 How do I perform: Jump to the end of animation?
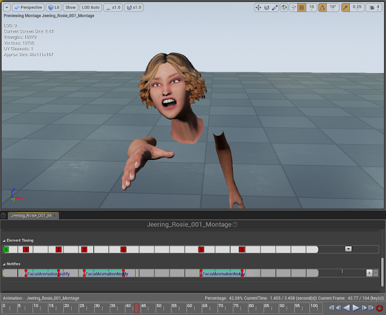point(372,308)
